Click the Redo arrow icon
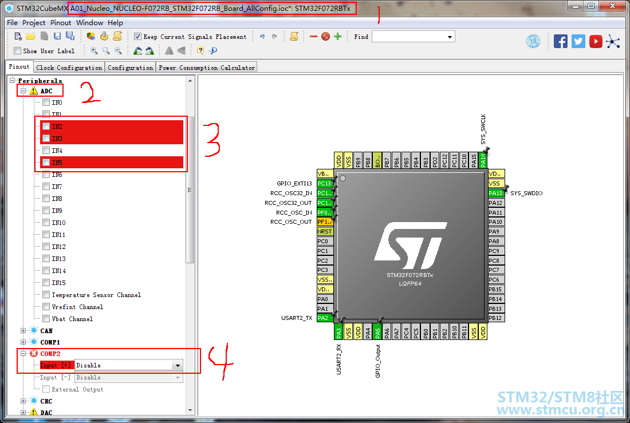The height and width of the screenshot is (423, 630). coord(274,37)
